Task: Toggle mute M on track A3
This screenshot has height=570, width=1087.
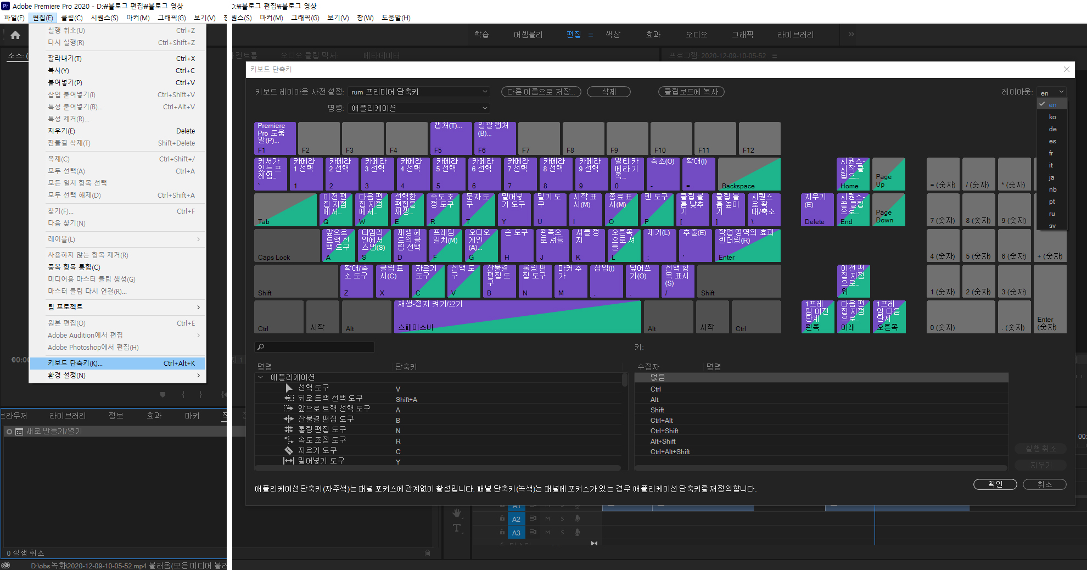Action: coord(547,532)
